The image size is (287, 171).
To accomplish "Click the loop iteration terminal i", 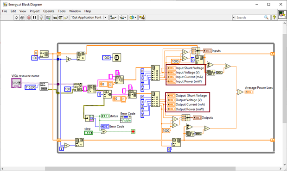I will [62, 149].
